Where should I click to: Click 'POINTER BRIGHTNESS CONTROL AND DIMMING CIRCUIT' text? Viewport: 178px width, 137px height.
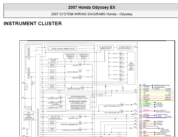[78, 97]
